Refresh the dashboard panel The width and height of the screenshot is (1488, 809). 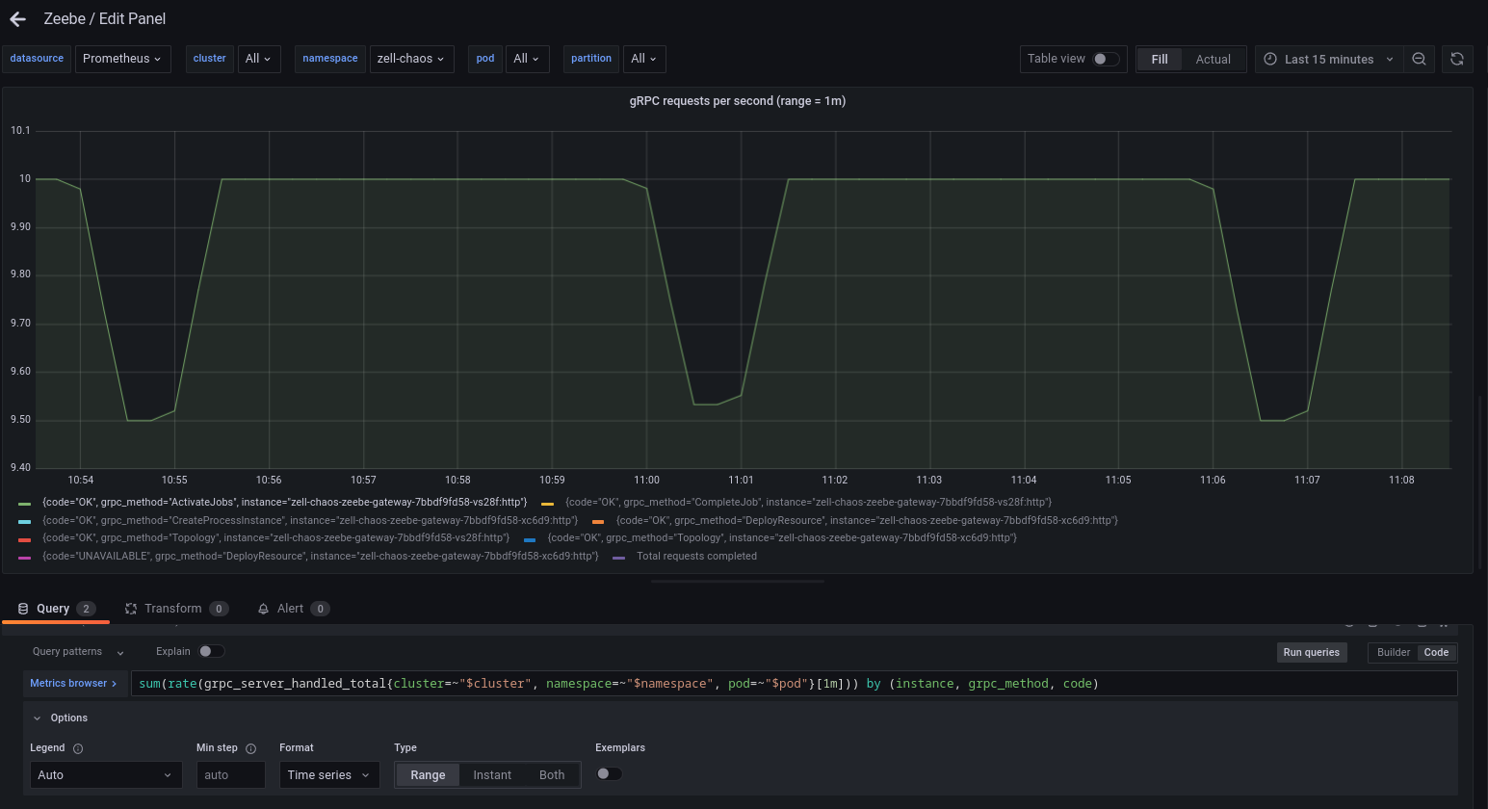1457,59
